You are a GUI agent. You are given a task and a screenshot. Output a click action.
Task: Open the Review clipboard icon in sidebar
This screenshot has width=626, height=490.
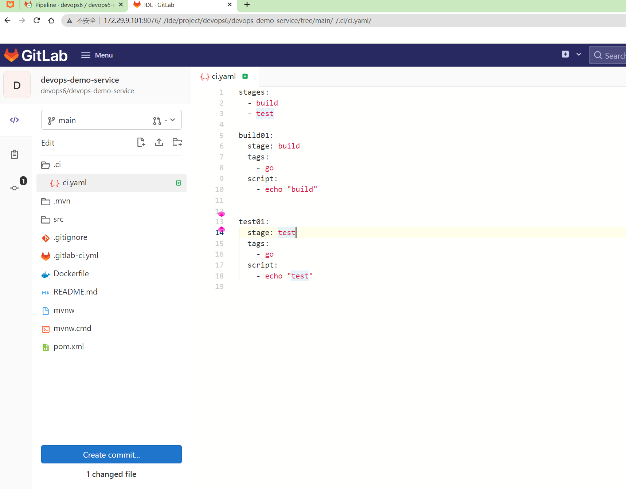coord(14,154)
